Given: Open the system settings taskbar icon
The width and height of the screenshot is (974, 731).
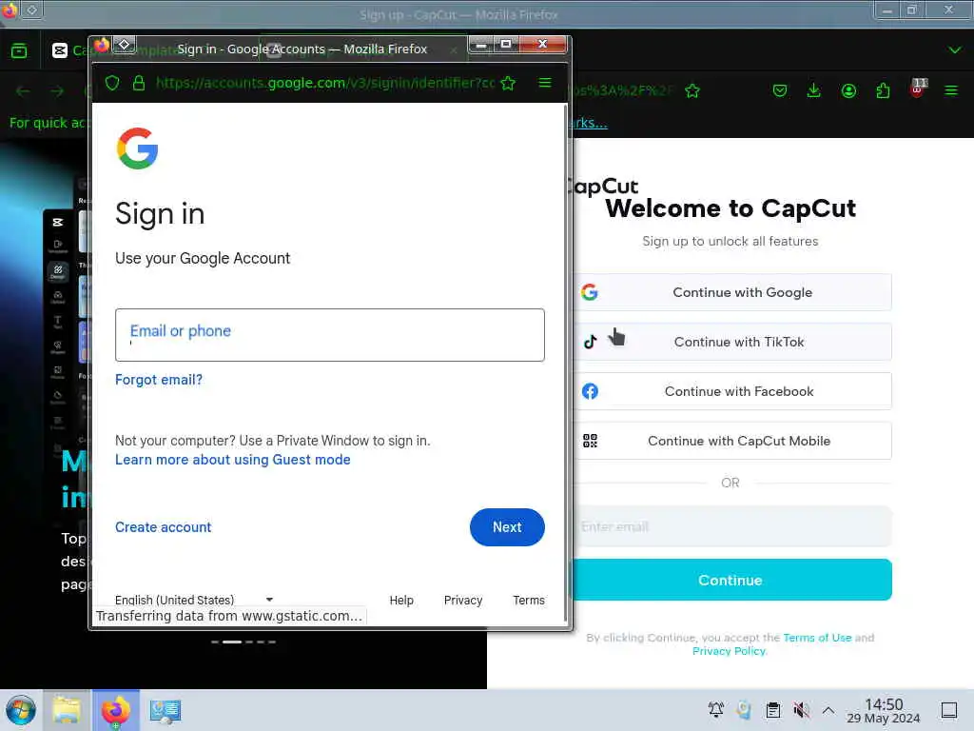Looking at the screenshot, I should [166, 710].
